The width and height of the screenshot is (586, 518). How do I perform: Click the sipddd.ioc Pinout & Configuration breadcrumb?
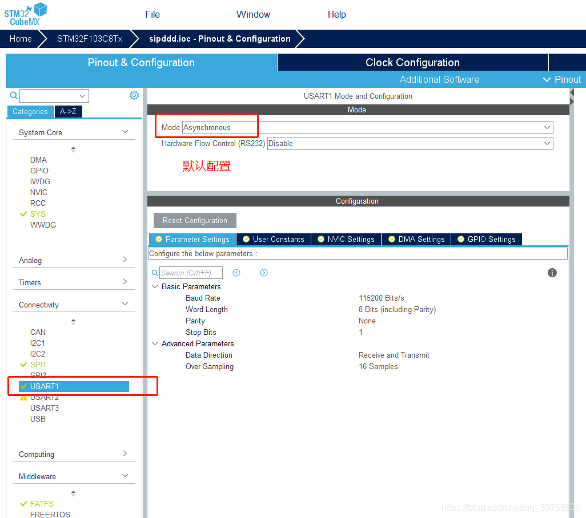220,39
